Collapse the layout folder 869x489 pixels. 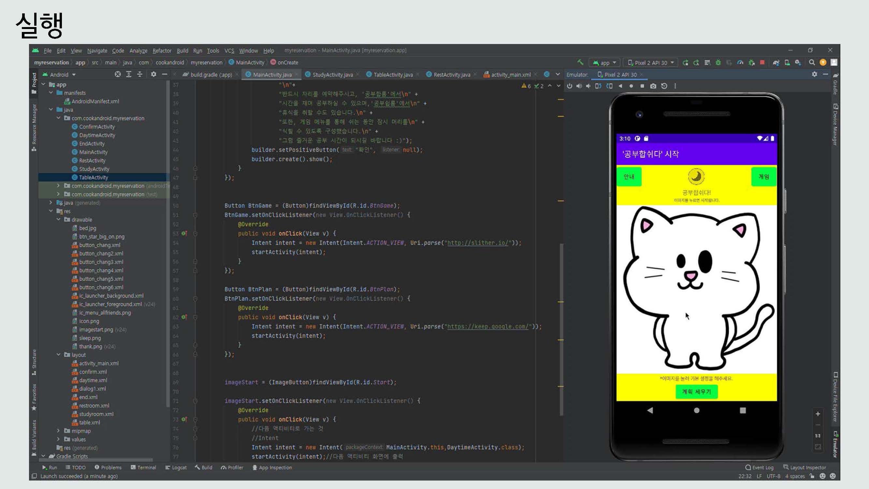(x=58, y=355)
